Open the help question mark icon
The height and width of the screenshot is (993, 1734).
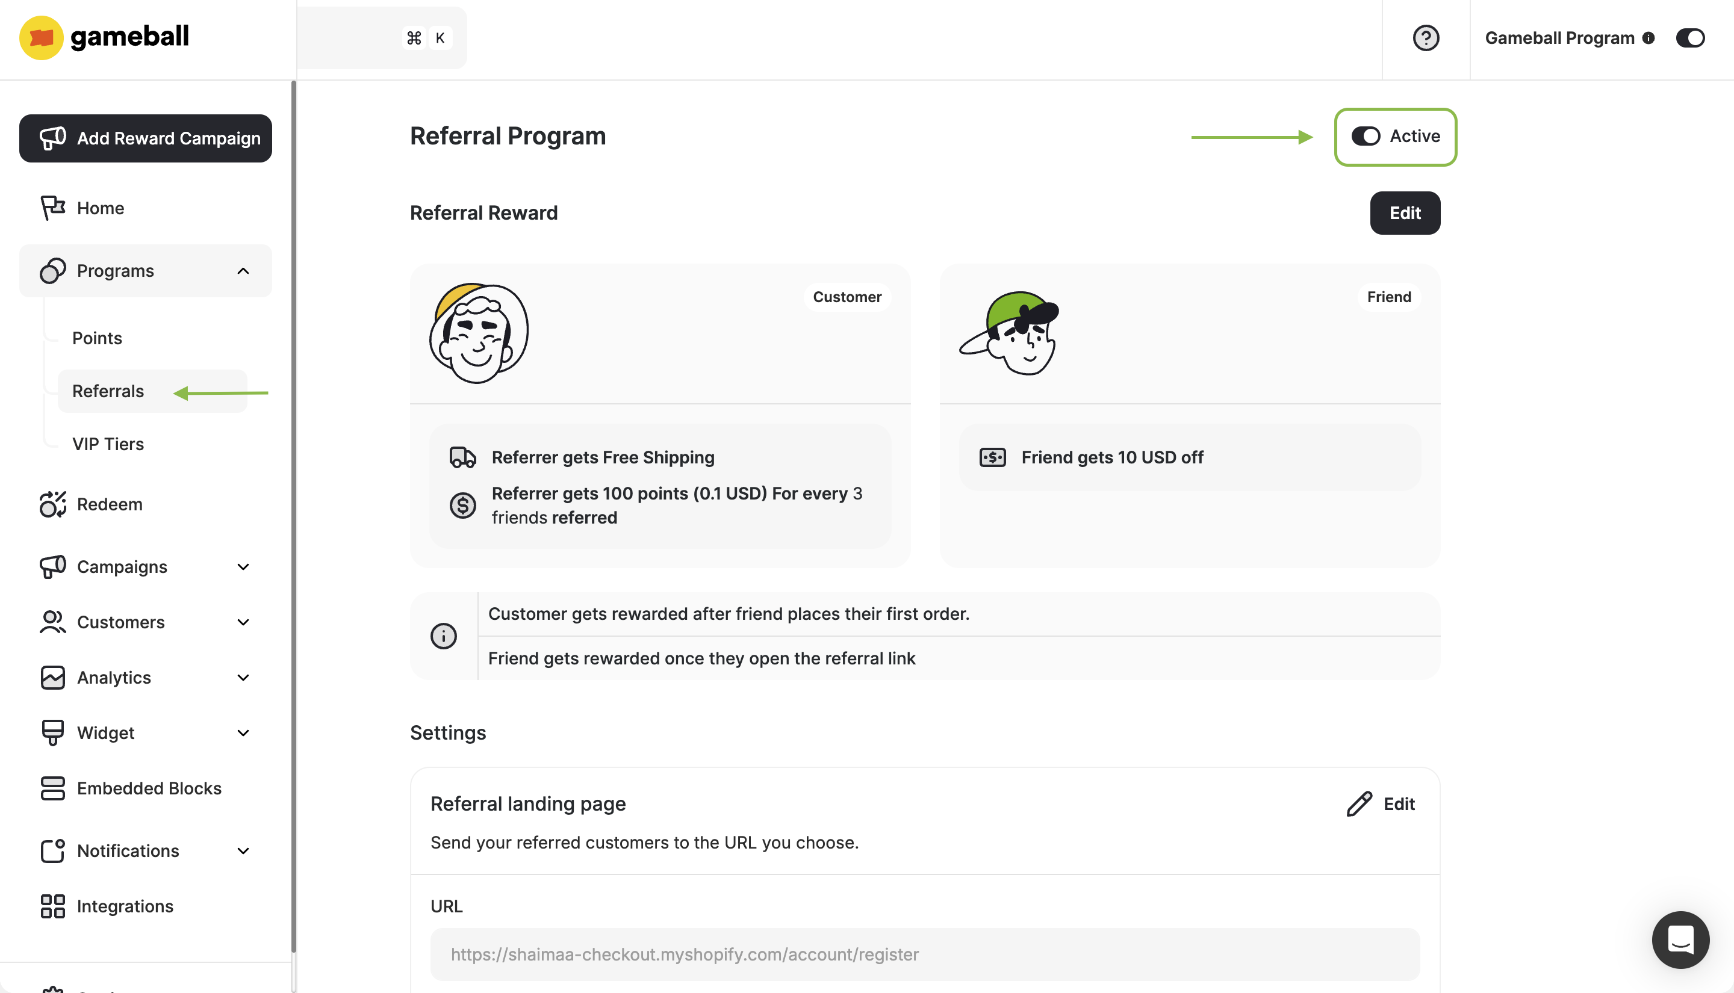point(1426,38)
